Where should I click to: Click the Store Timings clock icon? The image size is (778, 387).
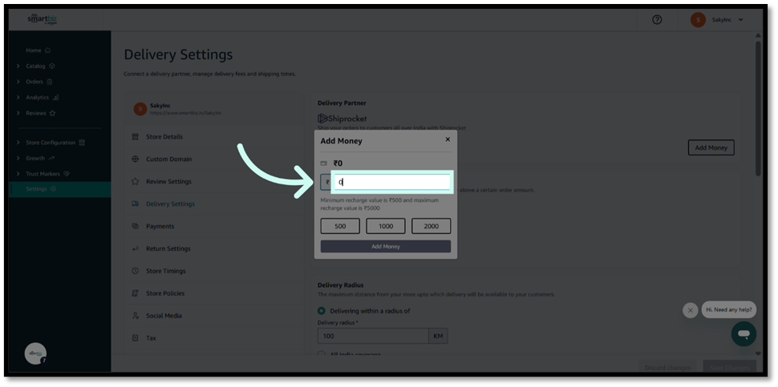(x=136, y=271)
